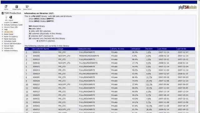This screenshot has height=113, width=200.
Task: Click the TSM Production server icon
Action: pos(2,13)
